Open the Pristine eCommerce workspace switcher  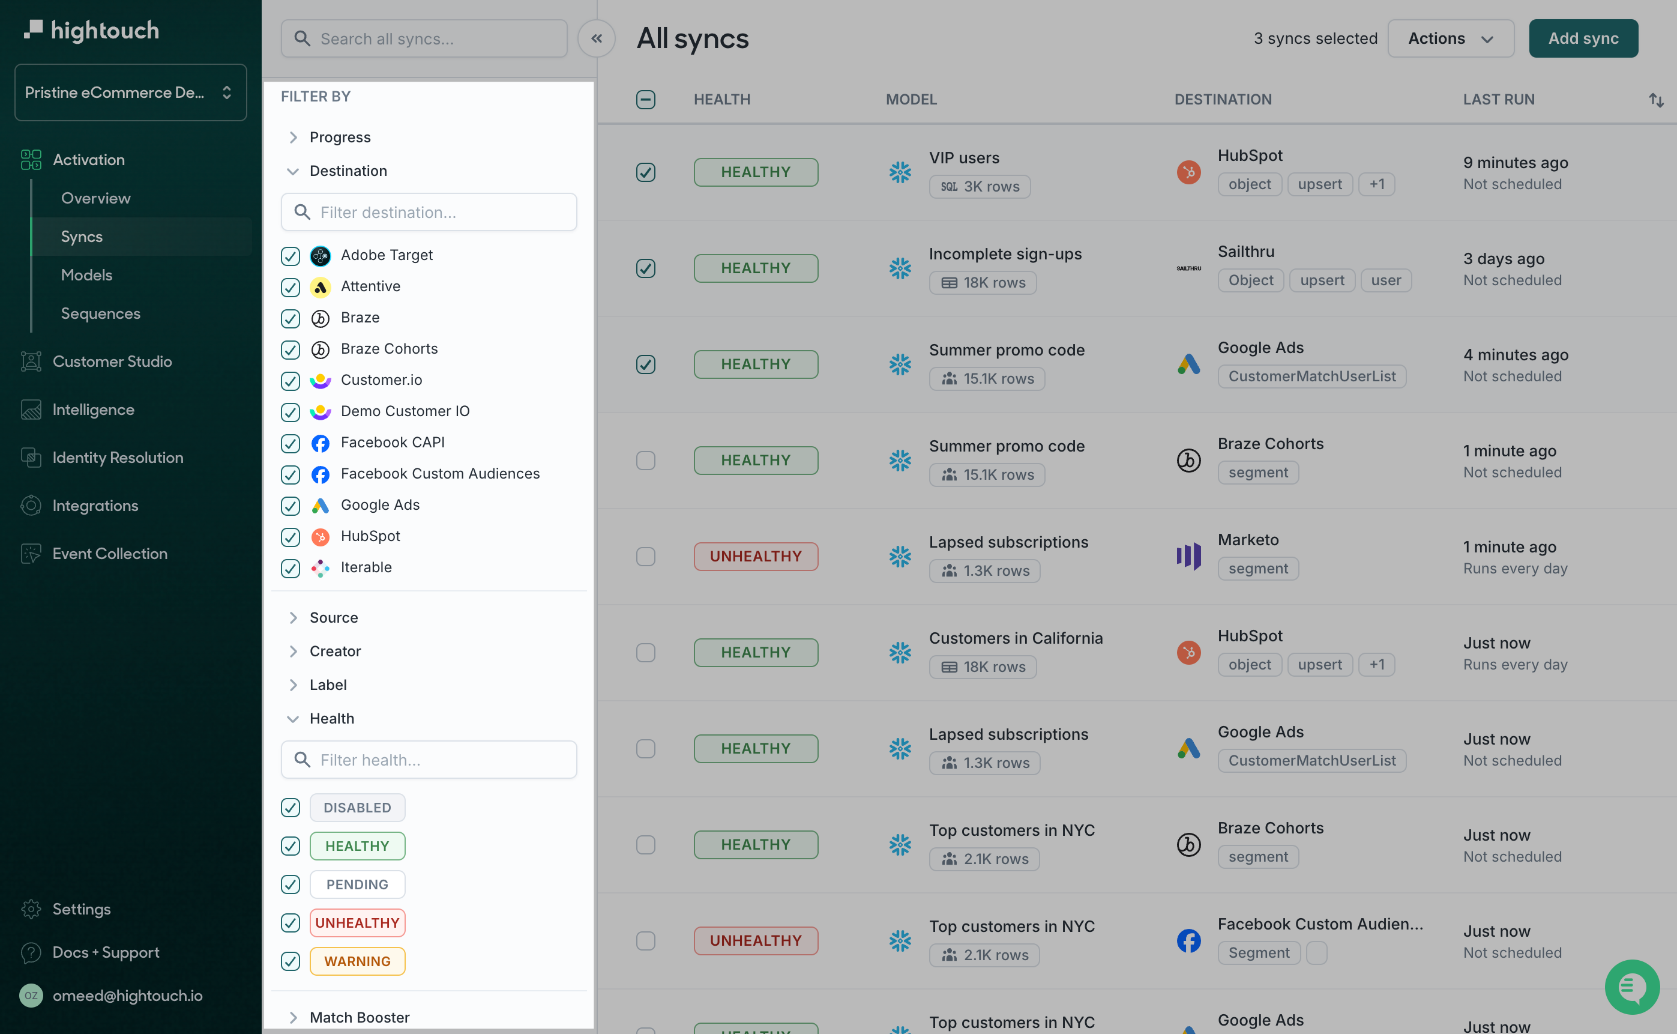(x=130, y=92)
